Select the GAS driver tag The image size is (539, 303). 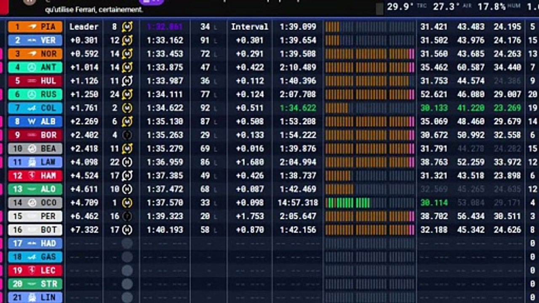(x=35, y=257)
